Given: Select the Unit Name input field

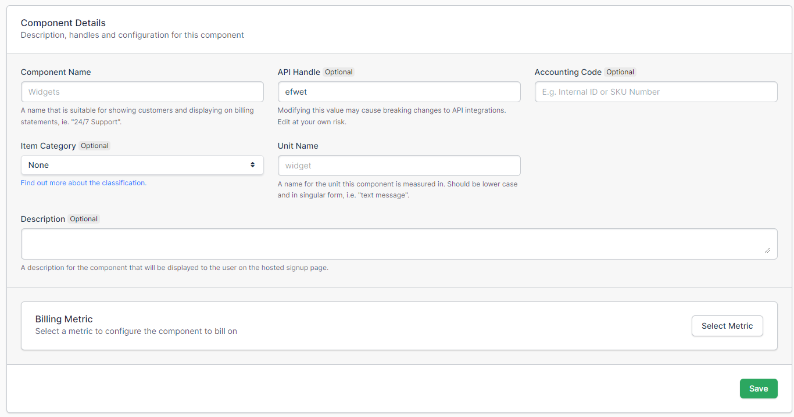Looking at the screenshot, I should tap(399, 166).
